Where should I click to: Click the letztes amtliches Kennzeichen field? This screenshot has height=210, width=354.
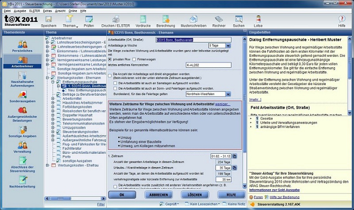(208, 65)
